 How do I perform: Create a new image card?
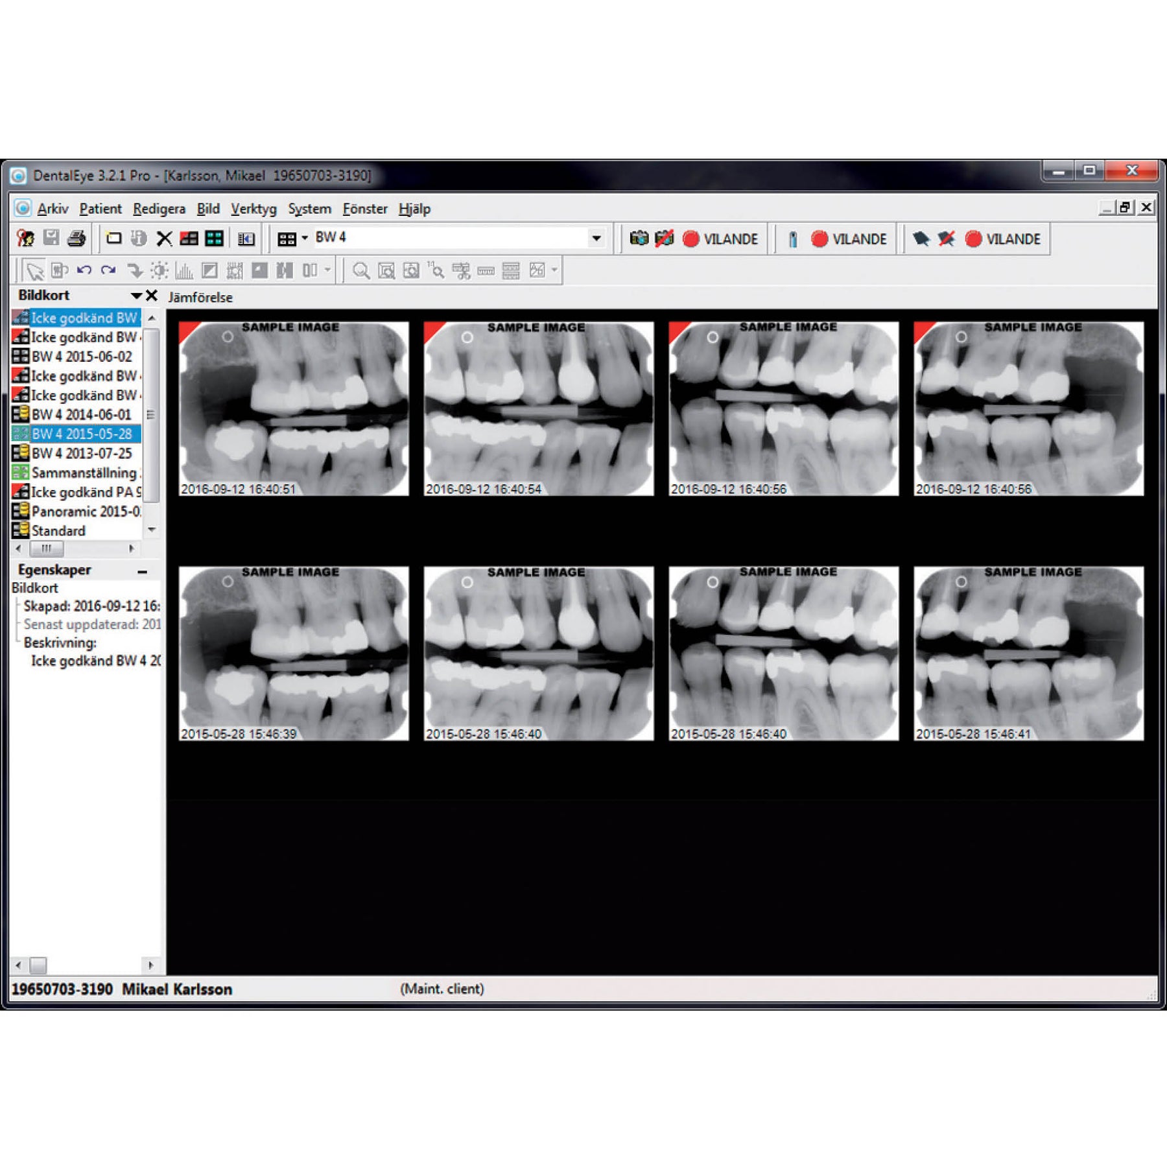tap(114, 239)
